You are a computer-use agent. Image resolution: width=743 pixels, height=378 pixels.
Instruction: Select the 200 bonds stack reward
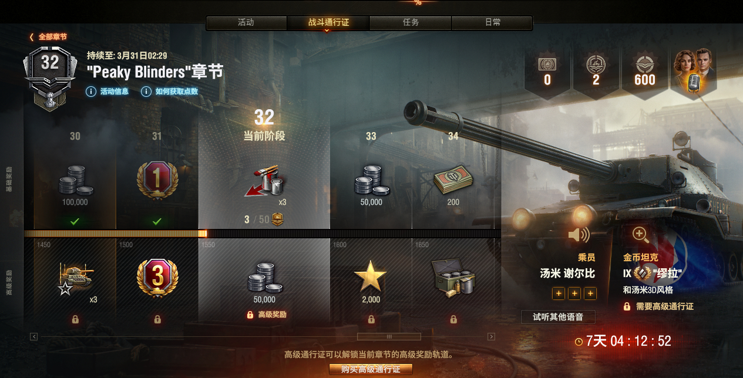pyautogui.click(x=453, y=180)
